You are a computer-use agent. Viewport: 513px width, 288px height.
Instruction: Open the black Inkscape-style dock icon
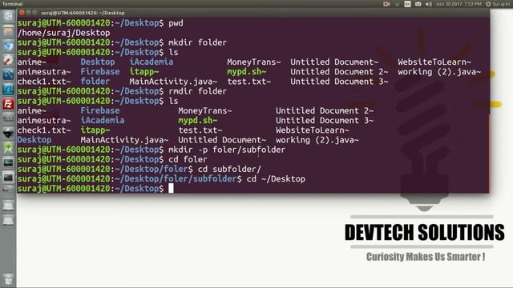[8, 134]
